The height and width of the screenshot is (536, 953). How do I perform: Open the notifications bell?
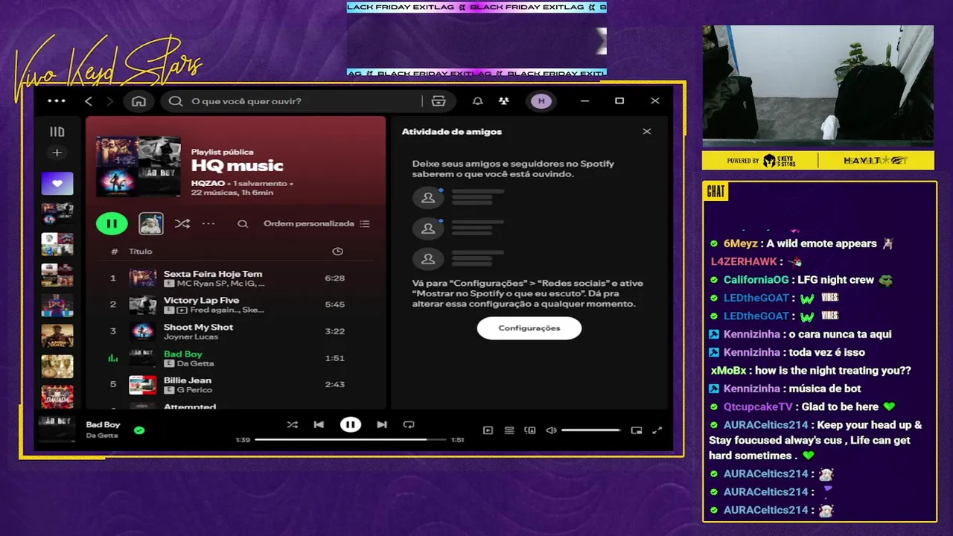(x=478, y=100)
